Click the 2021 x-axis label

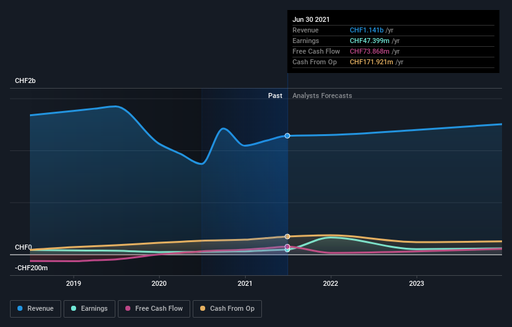tap(245, 283)
